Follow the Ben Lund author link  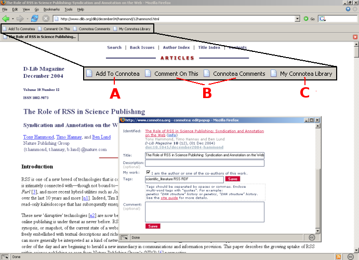[x=101, y=136]
